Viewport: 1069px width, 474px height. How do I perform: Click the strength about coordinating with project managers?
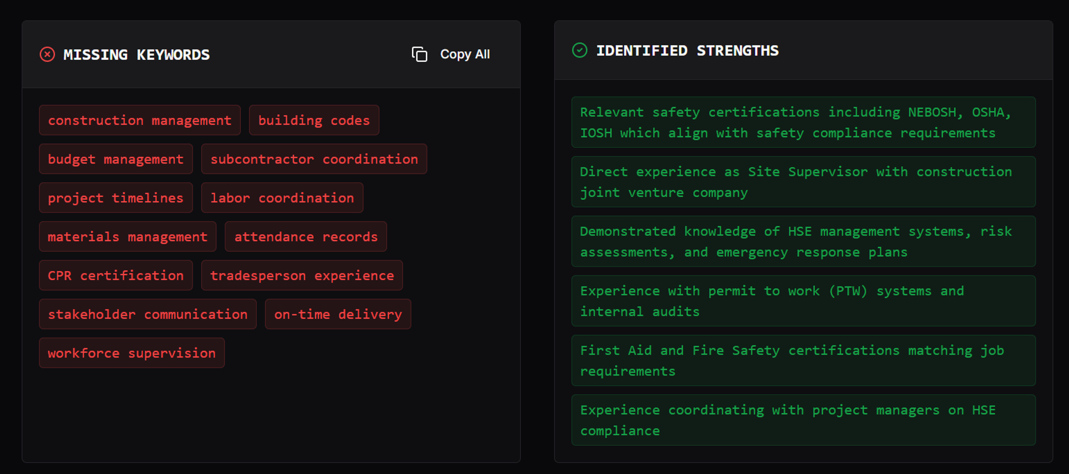point(803,420)
